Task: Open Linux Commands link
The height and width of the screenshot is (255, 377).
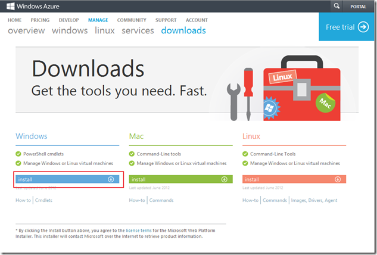Action: pos(275,200)
